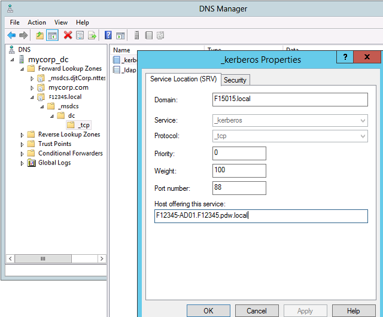383x317 pixels.
Task: Click the _kerberos record icon in list
Action: (117, 60)
